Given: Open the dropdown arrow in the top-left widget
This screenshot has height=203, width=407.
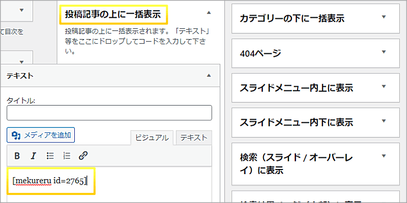Looking at the screenshot, I should [21, 10].
